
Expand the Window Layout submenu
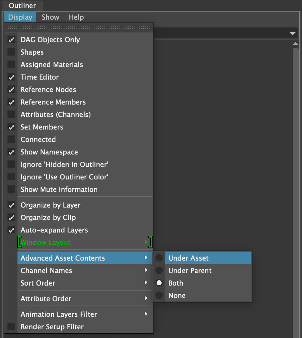pos(85,242)
